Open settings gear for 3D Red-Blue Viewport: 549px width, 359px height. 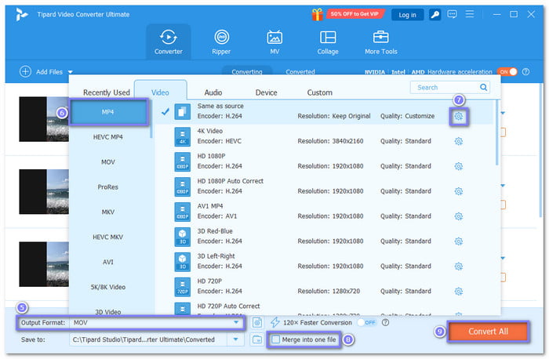pos(459,241)
